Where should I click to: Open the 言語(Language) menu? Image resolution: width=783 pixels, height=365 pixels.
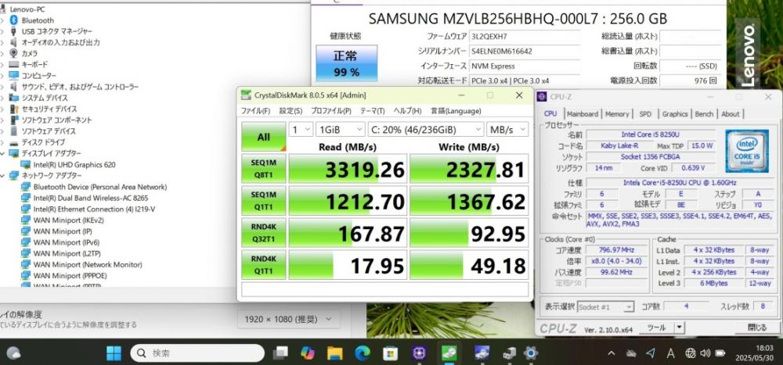click(x=456, y=111)
